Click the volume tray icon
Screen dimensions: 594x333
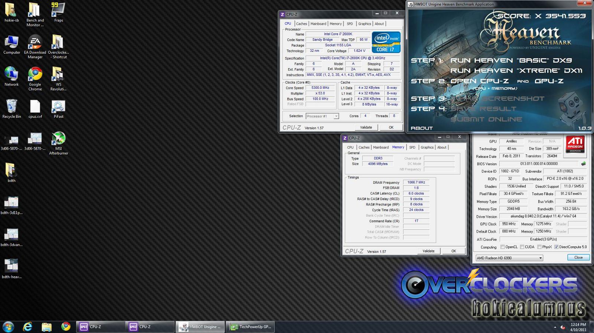pos(563,327)
